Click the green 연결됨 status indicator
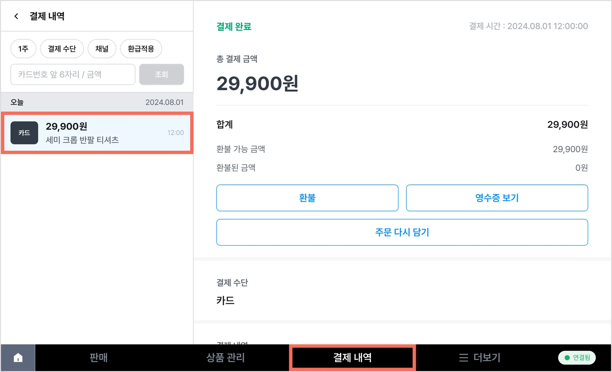 point(577,358)
